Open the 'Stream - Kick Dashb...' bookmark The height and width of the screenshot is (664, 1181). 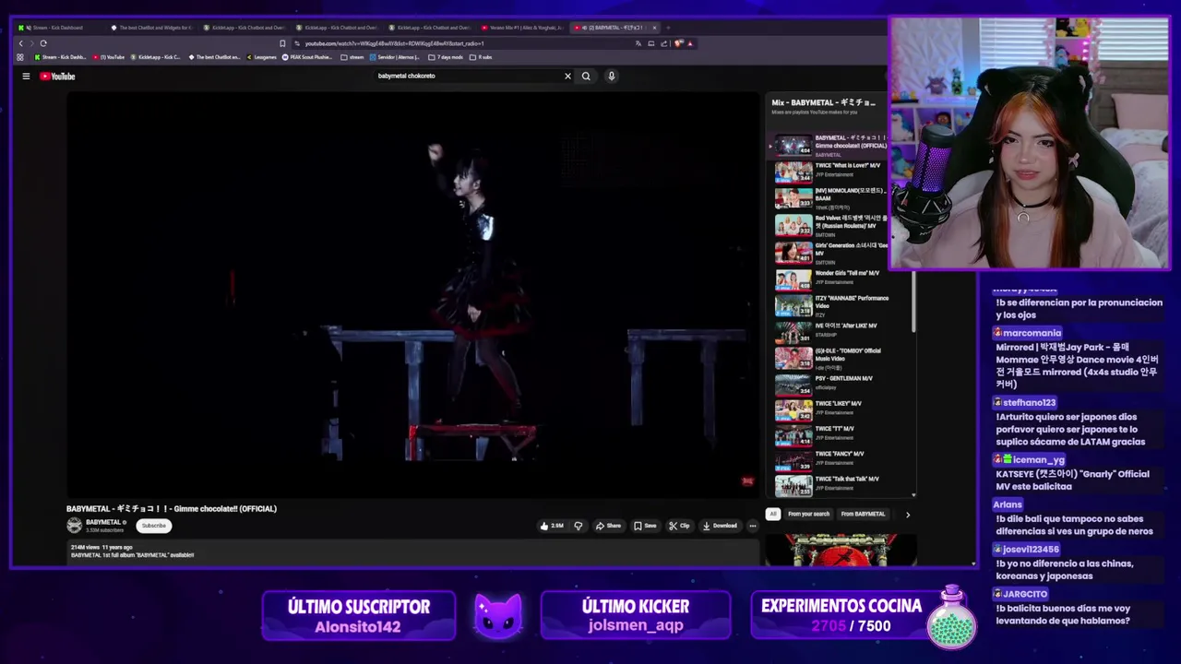pyautogui.click(x=60, y=57)
